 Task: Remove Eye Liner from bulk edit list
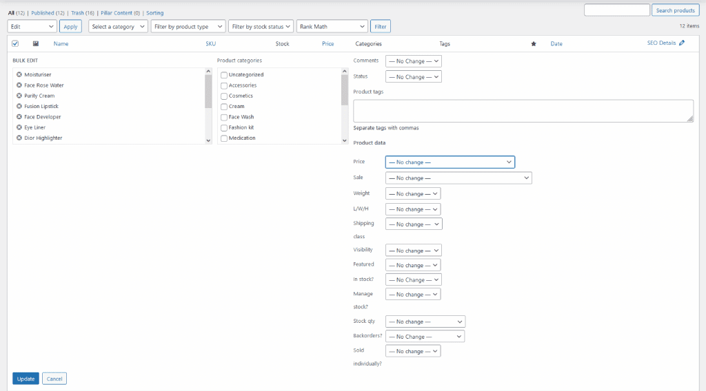coord(19,127)
